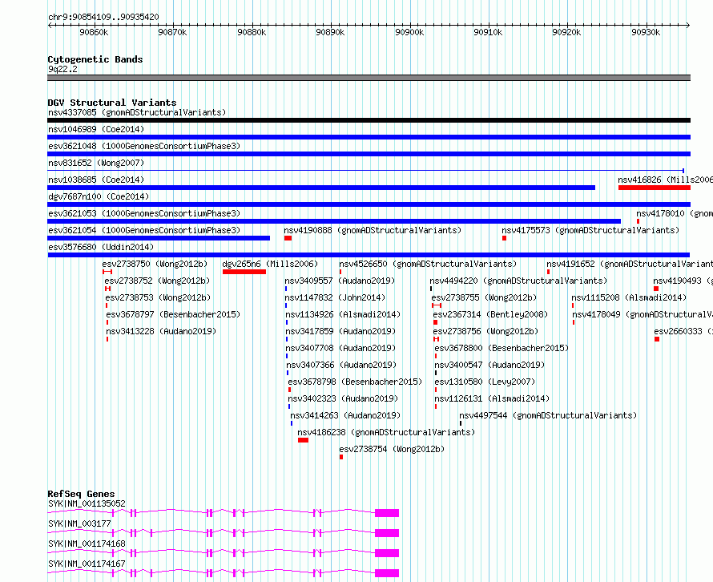The height and width of the screenshot is (582, 713).
Task: Click the esv3621054 blue variant bar
Action: 159,238
